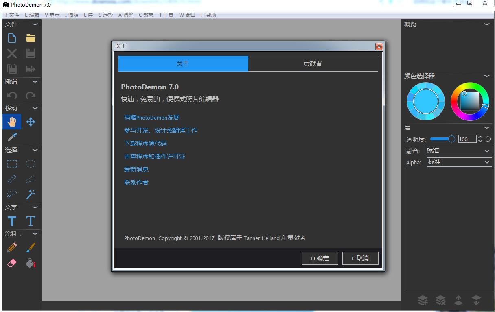This screenshot has width=495, height=312.
Task: Click the opacity value field showing 100
Action: (x=467, y=139)
